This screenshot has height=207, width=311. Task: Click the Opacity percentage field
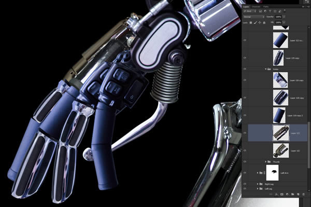tap(278, 17)
